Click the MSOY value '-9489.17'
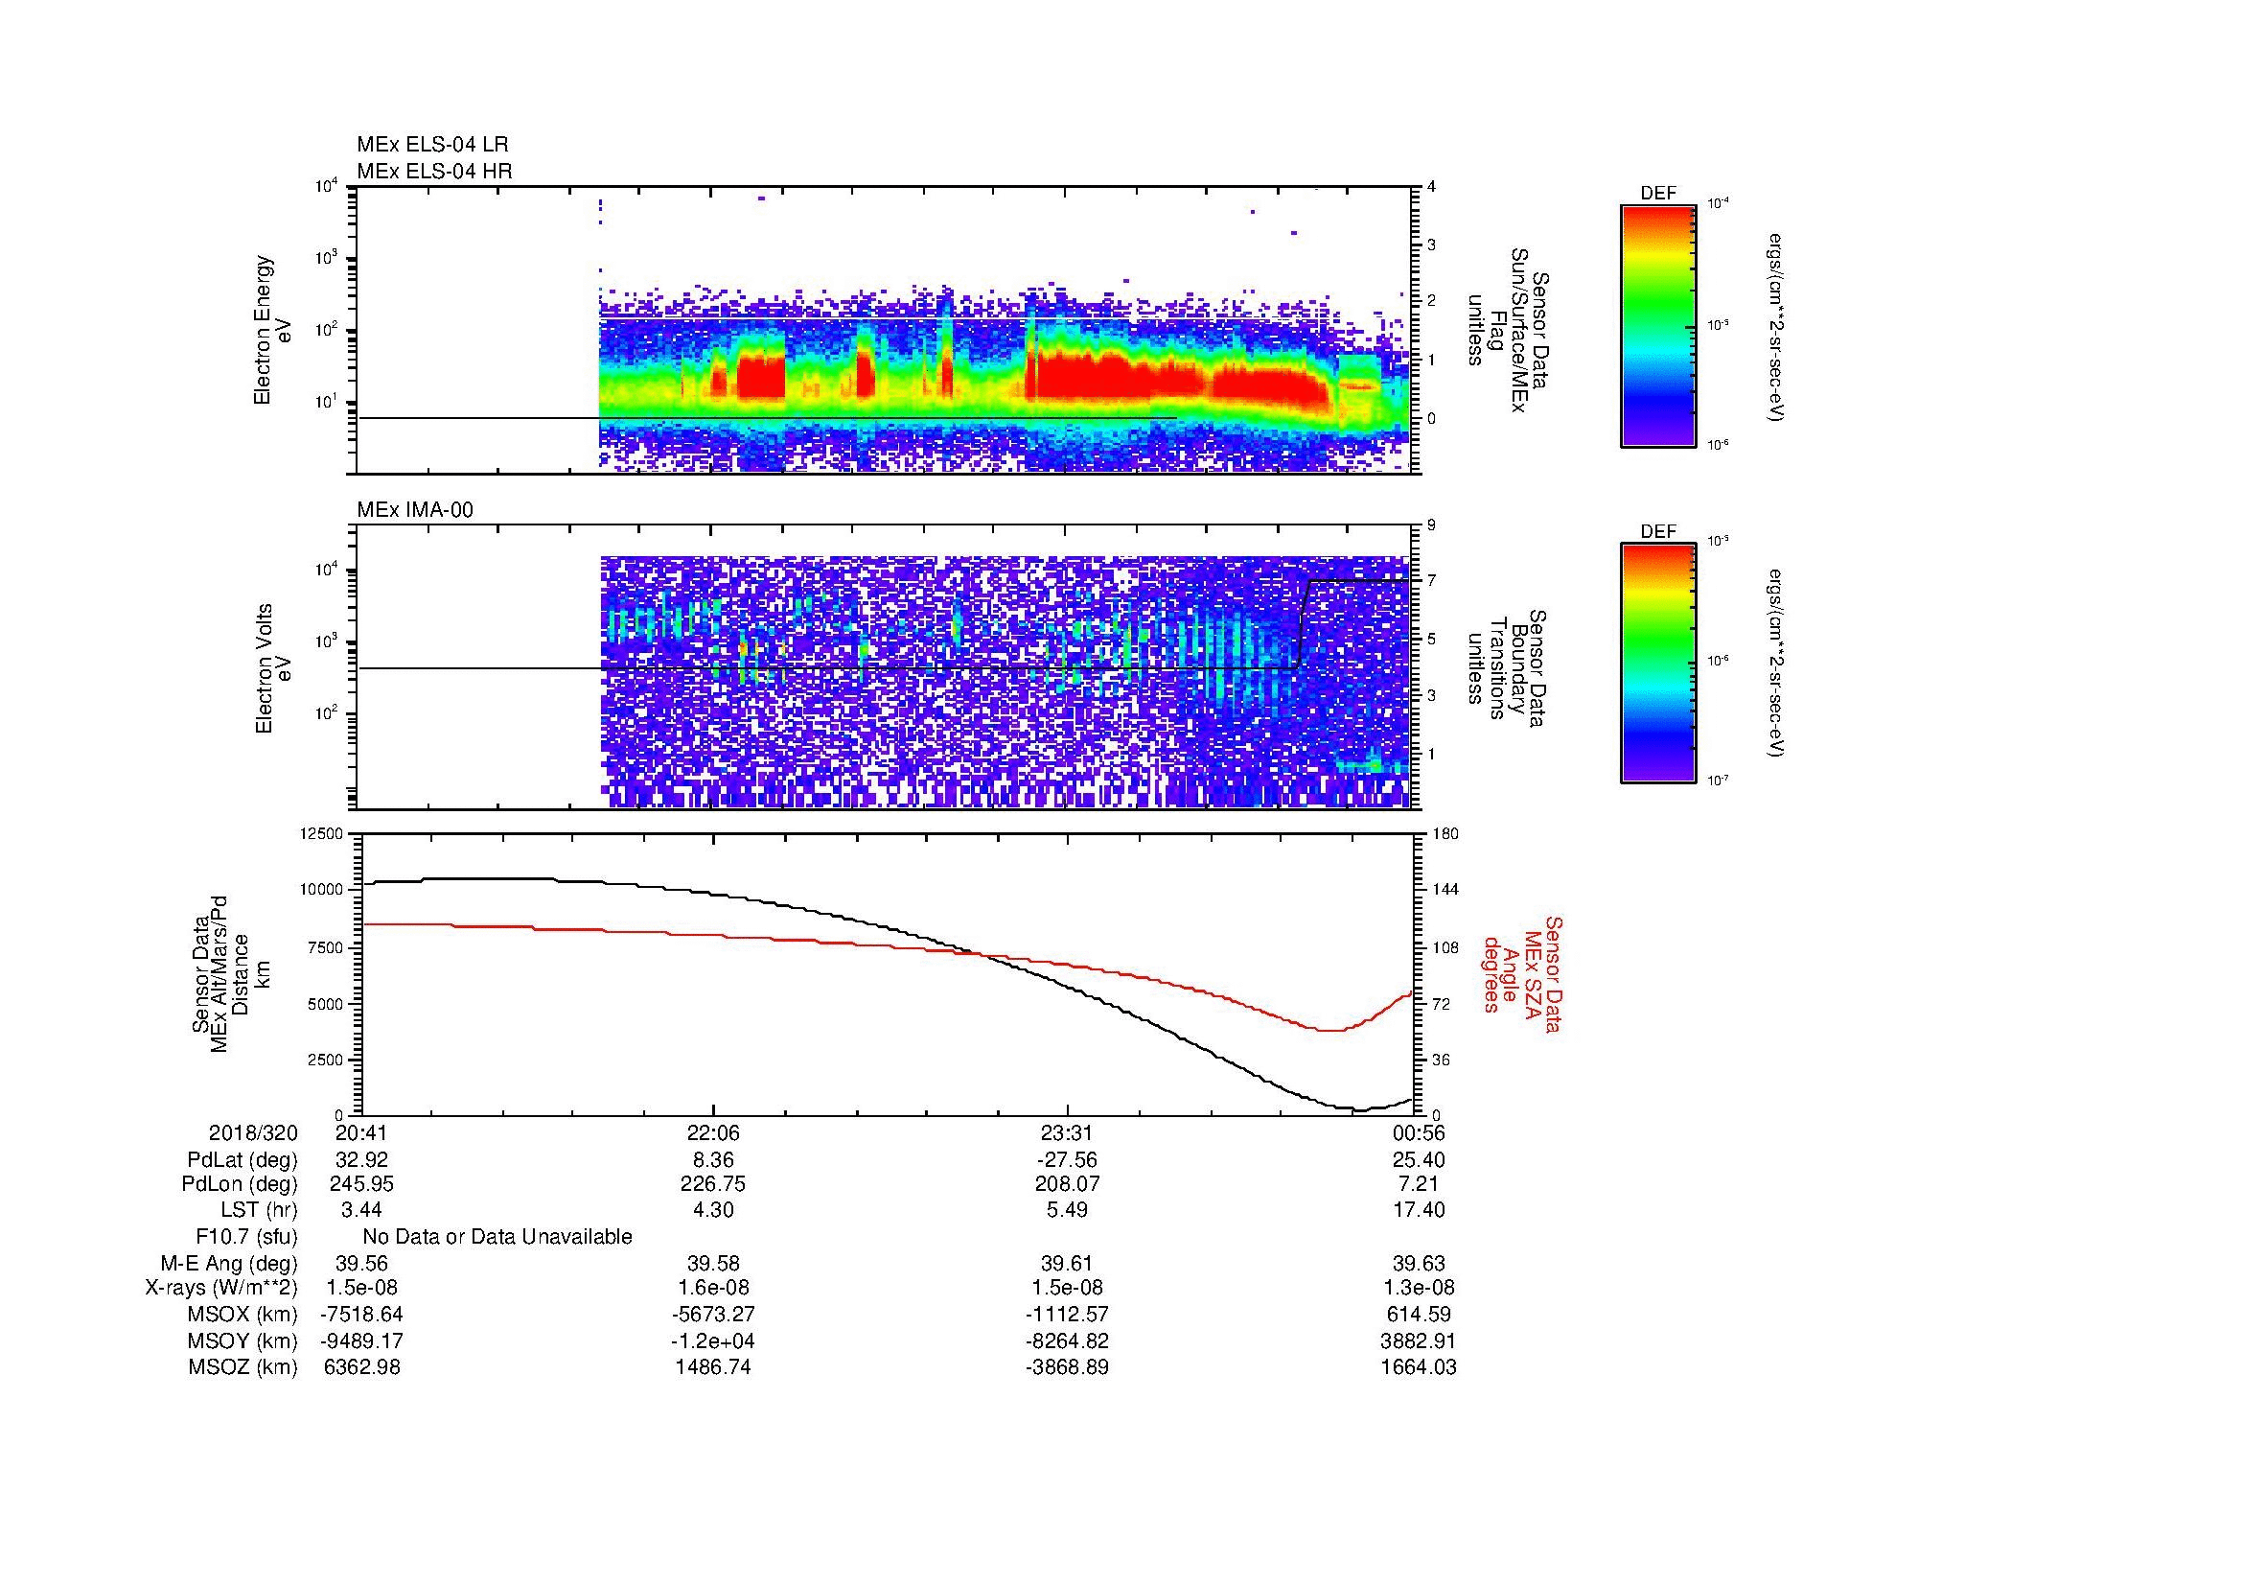The width and height of the screenshot is (2242, 1585). 361,1341
